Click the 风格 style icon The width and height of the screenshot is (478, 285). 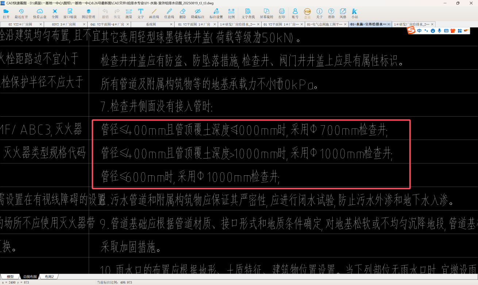343,13
